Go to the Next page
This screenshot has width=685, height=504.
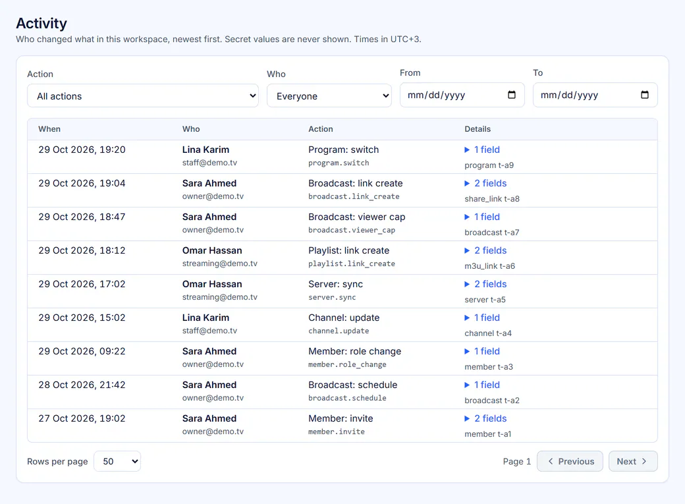pyautogui.click(x=633, y=461)
